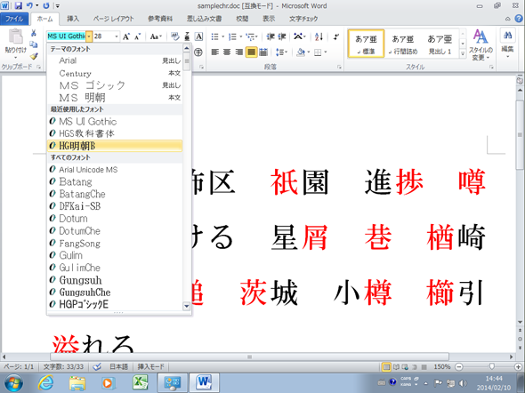
Task: Switch to draft view
Action: (x=424, y=367)
